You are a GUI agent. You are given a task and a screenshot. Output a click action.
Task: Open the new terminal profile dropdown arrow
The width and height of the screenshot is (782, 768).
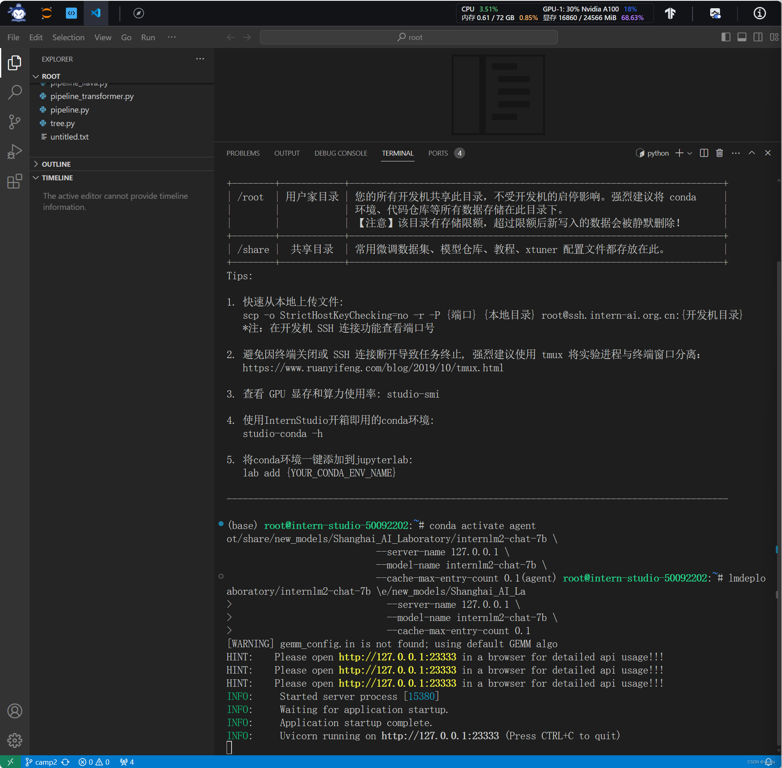[690, 153]
